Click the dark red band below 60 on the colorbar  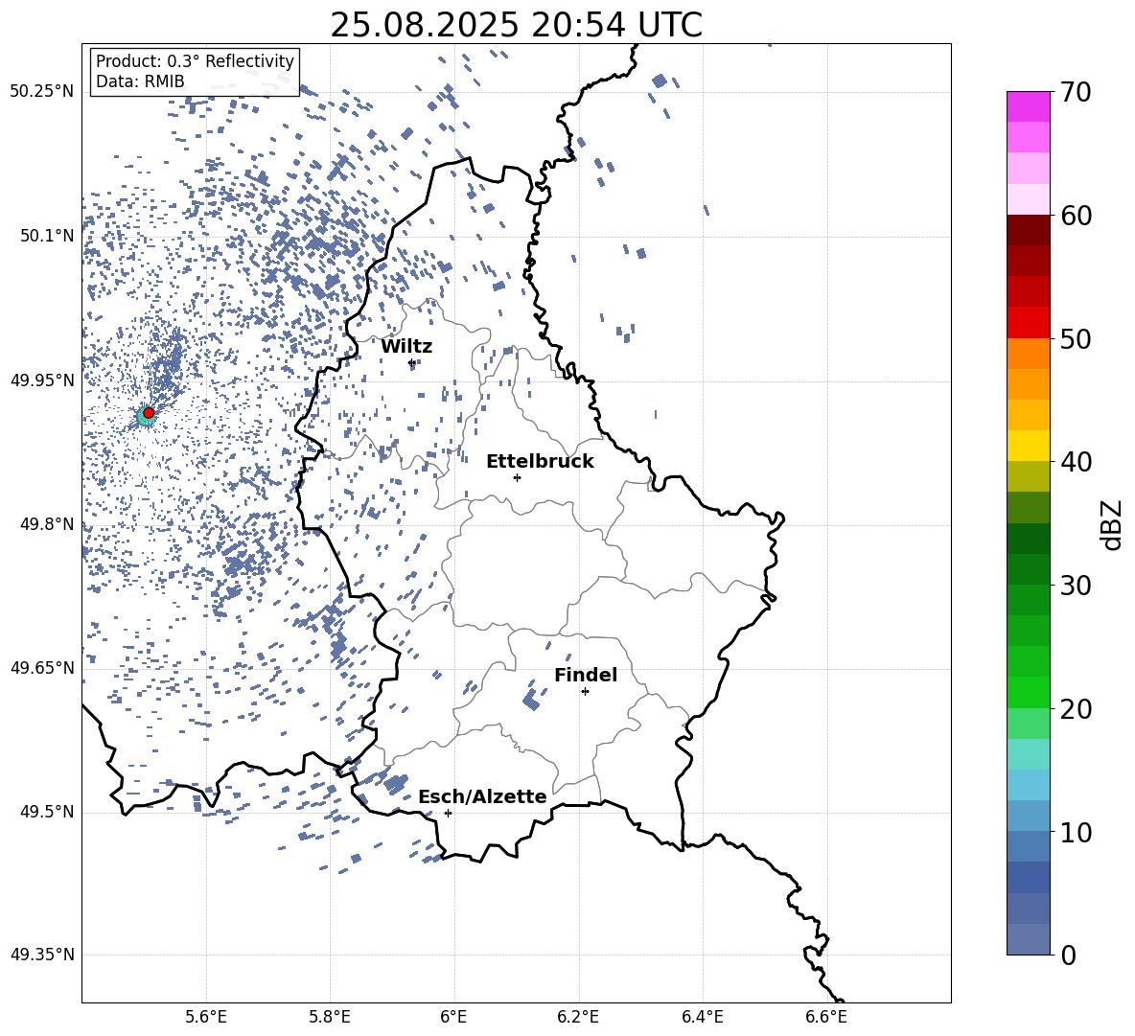point(1028,230)
